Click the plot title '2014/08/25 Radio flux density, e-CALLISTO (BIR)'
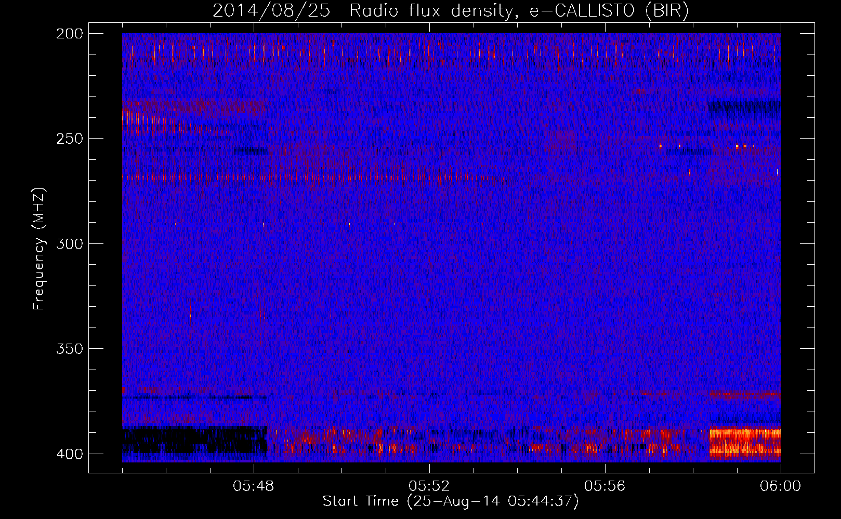This screenshot has width=841, height=519. point(451,10)
